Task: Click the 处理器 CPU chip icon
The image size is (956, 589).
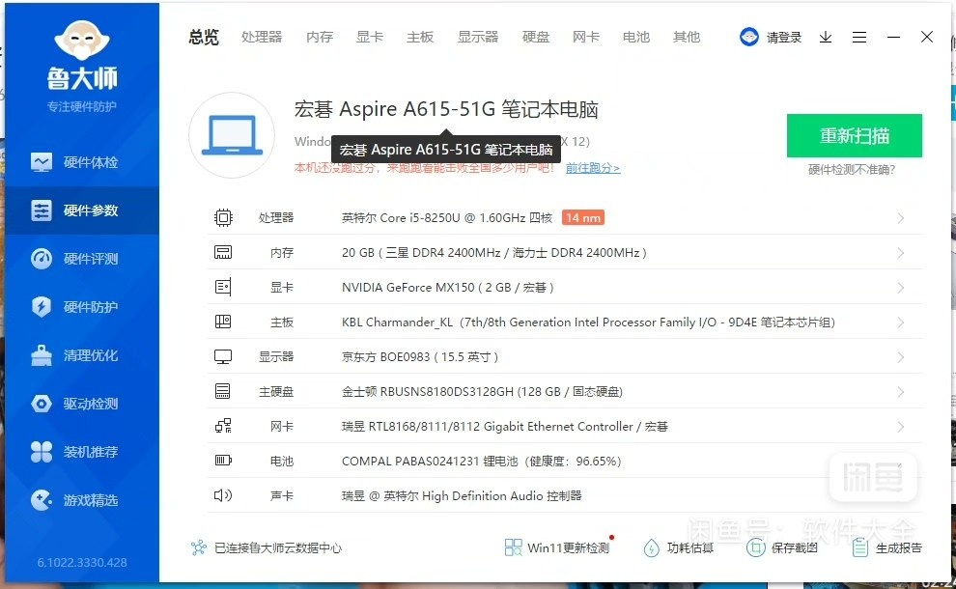Action: [x=223, y=217]
